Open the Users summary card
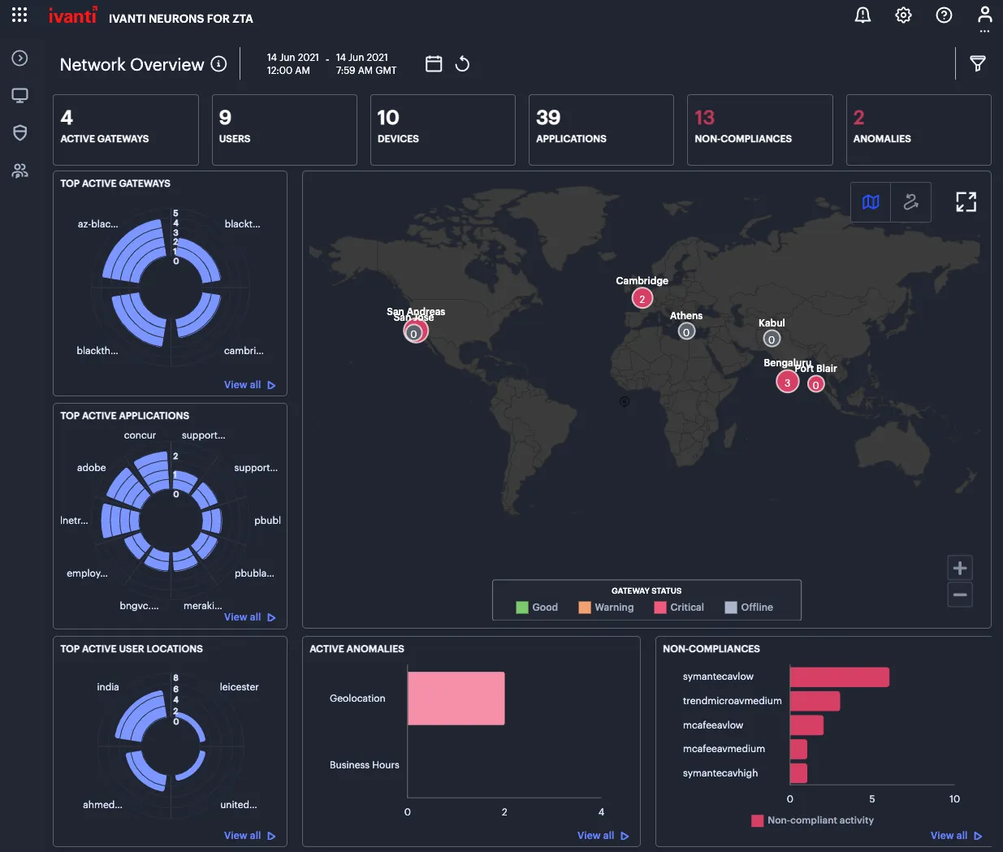This screenshot has height=852, width=1003. tap(284, 130)
